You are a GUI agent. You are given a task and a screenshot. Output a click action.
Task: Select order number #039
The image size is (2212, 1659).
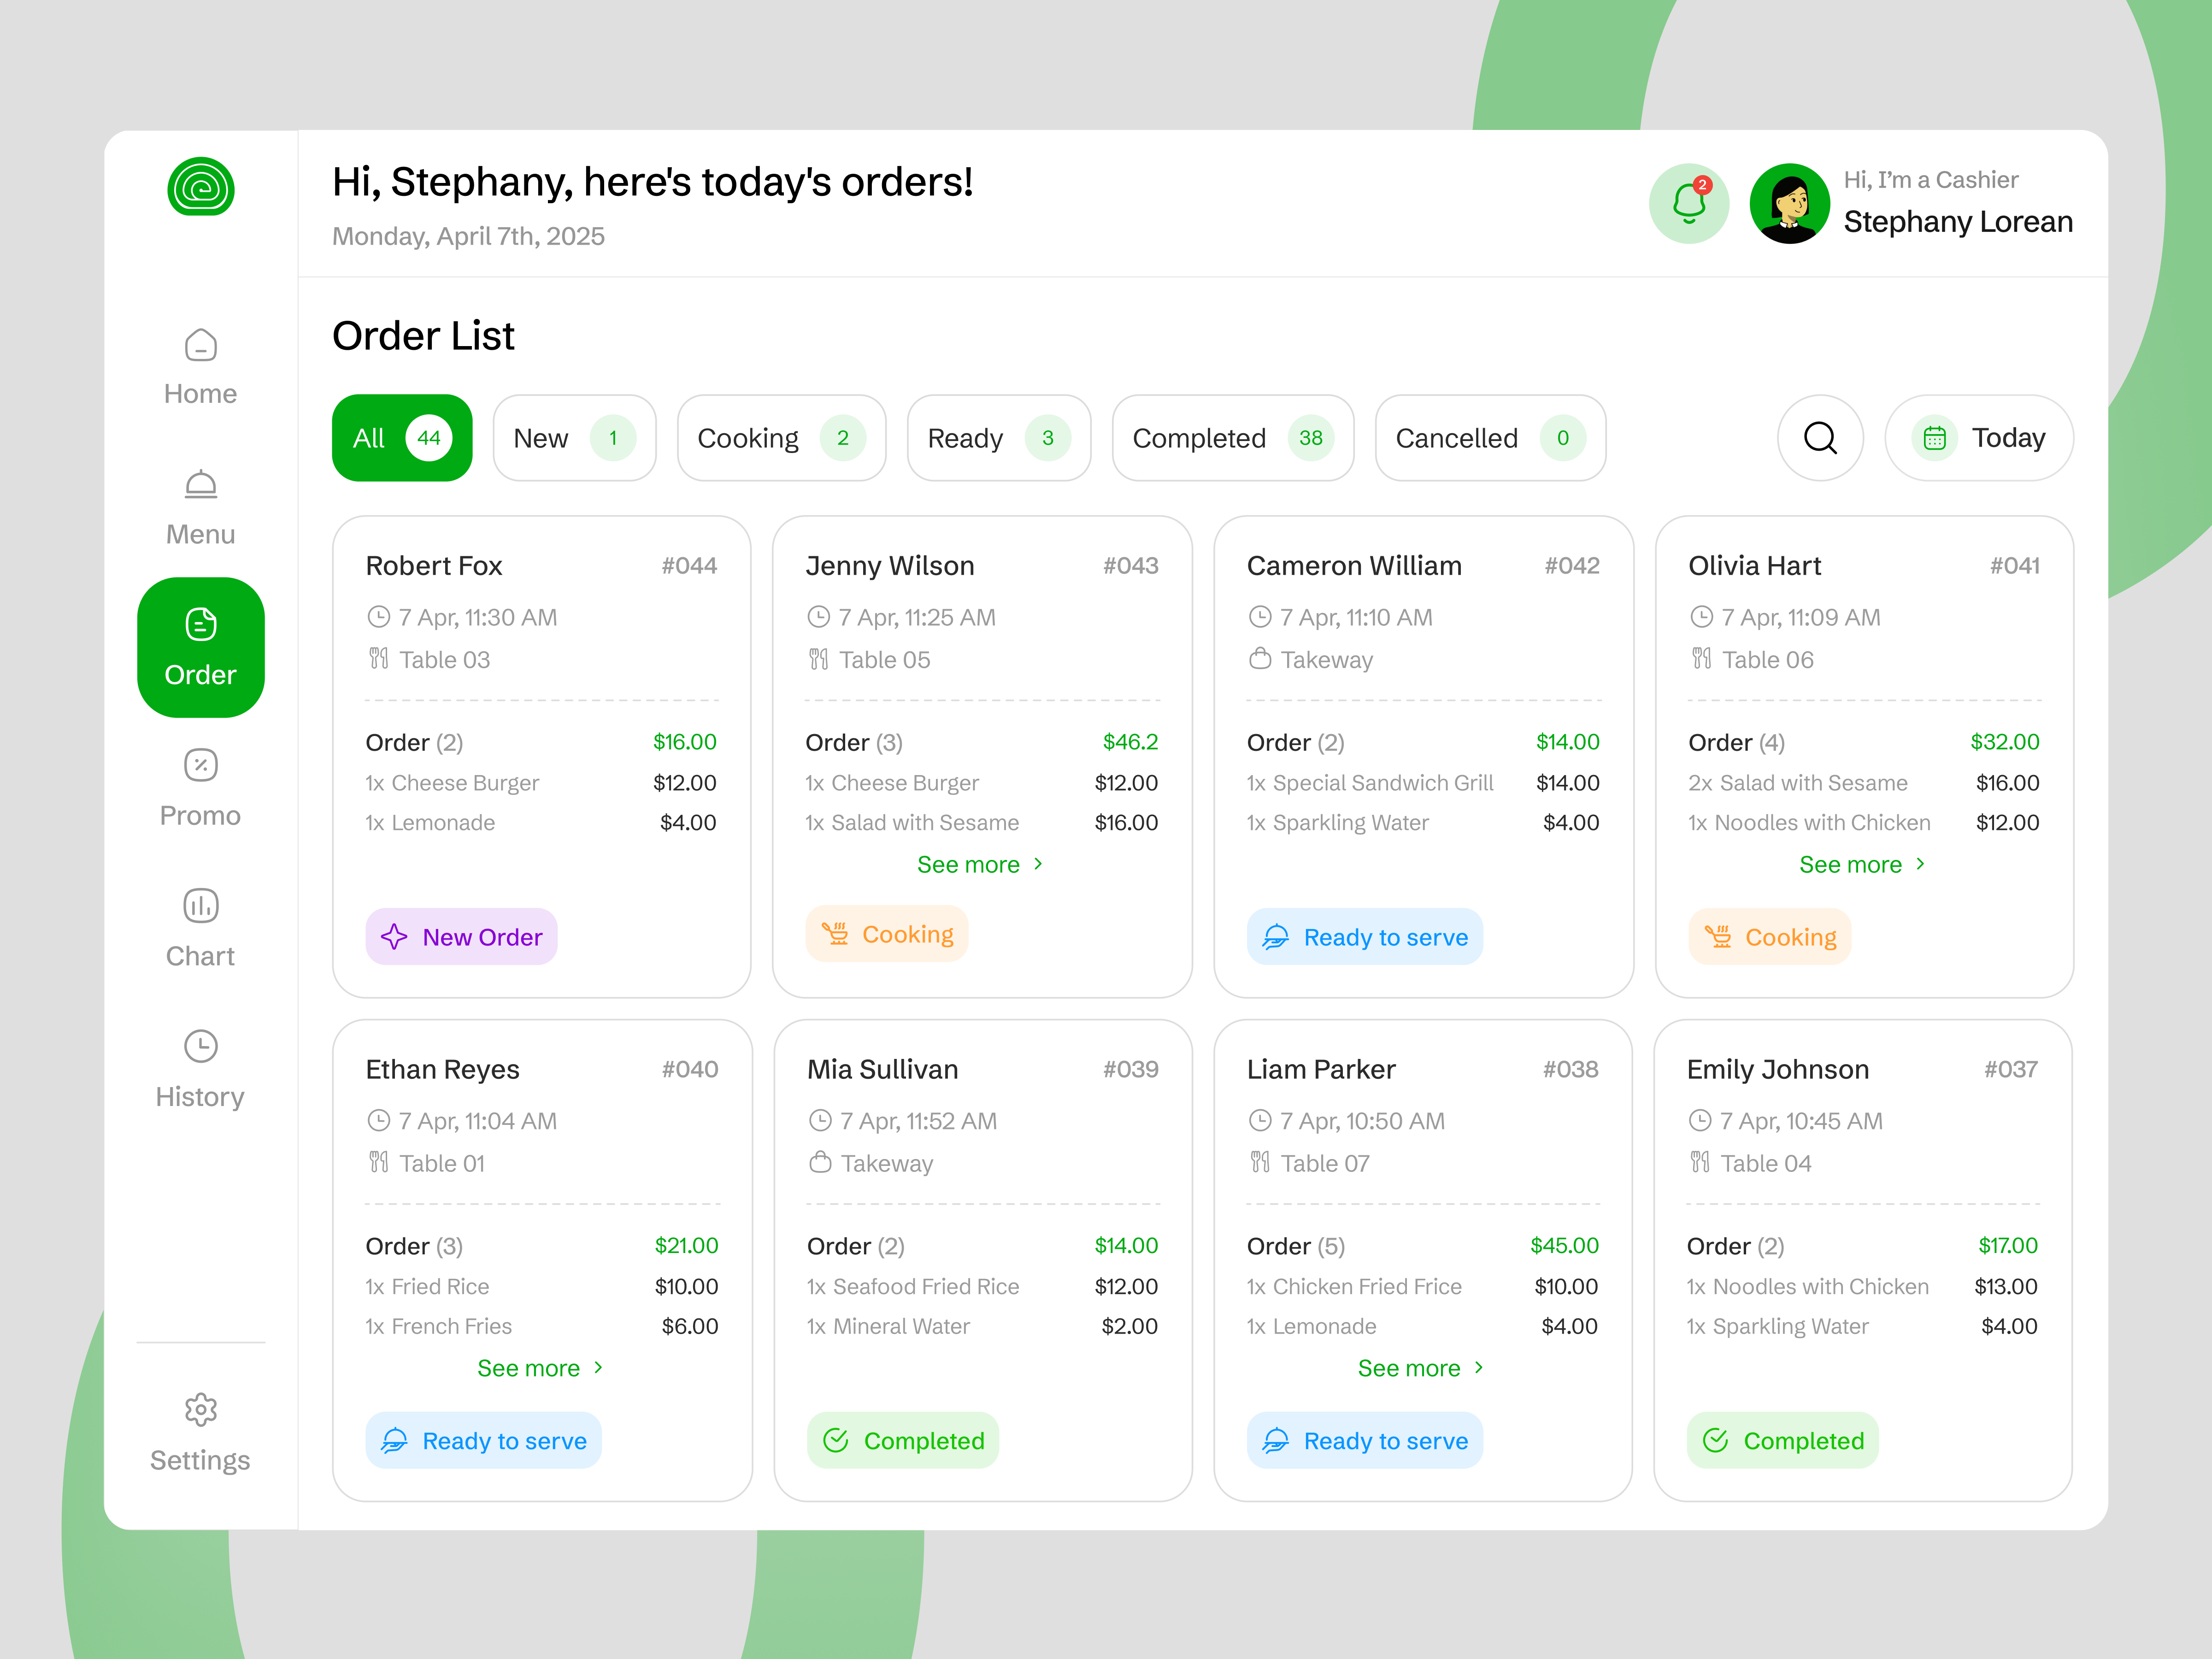coord(1130,1070)
